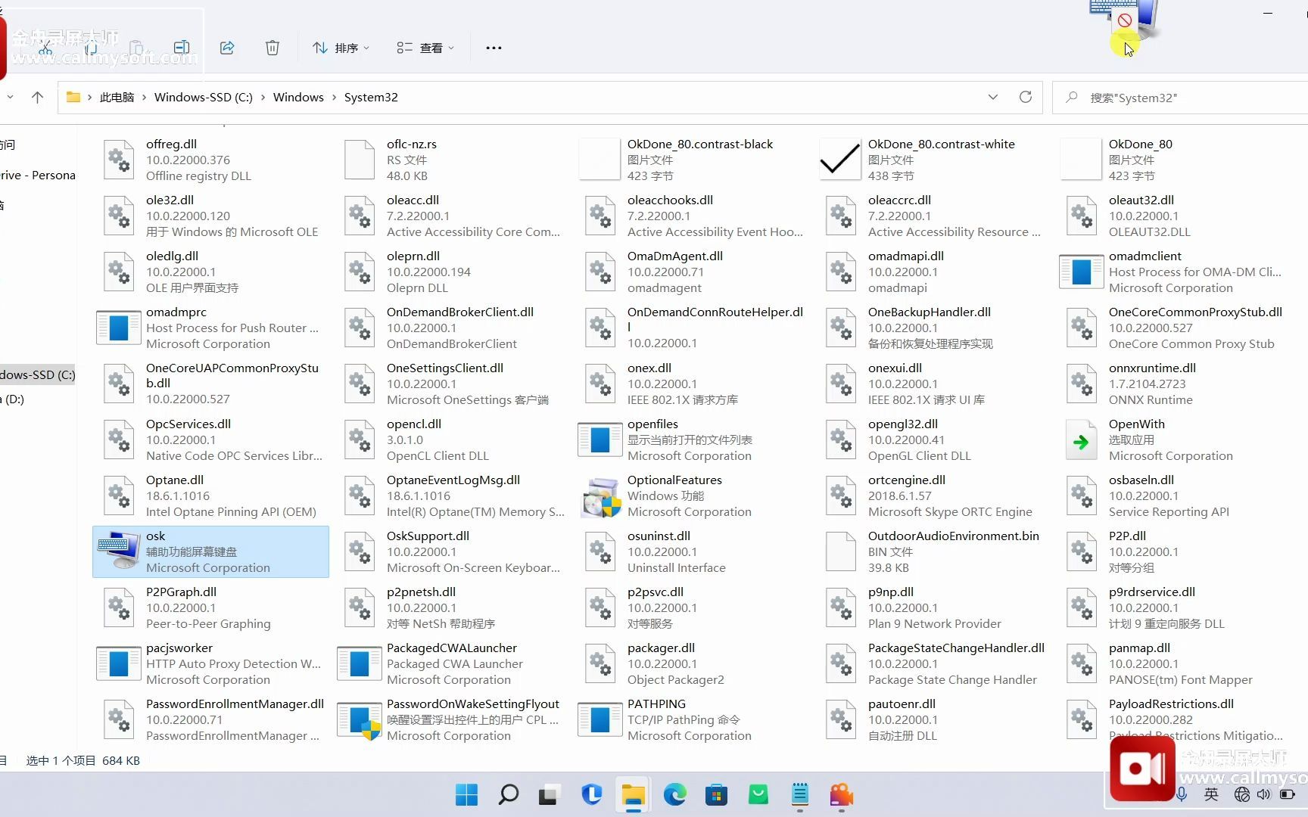Select the p9np.dll file
1308x817 pixels.
[x=933, y=607]
